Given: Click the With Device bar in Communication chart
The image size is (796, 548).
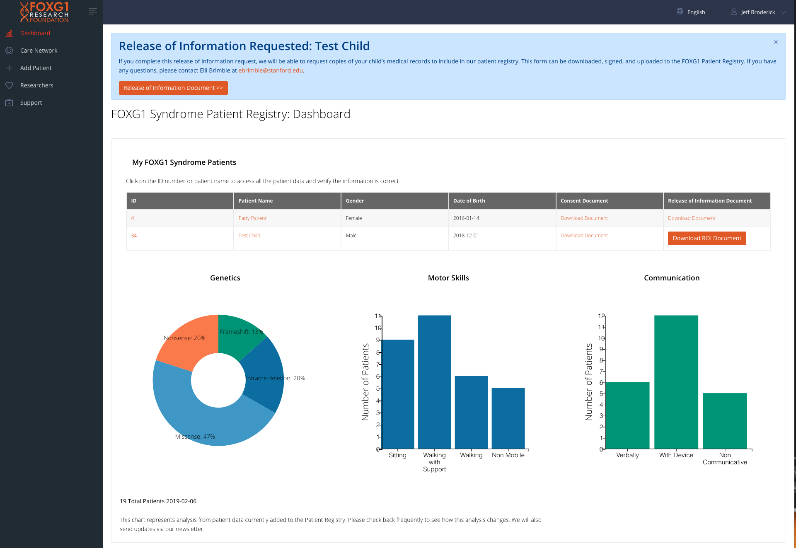Looking at the screenshot, I should [676, 382].
